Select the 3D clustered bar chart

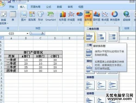point(89,53)
